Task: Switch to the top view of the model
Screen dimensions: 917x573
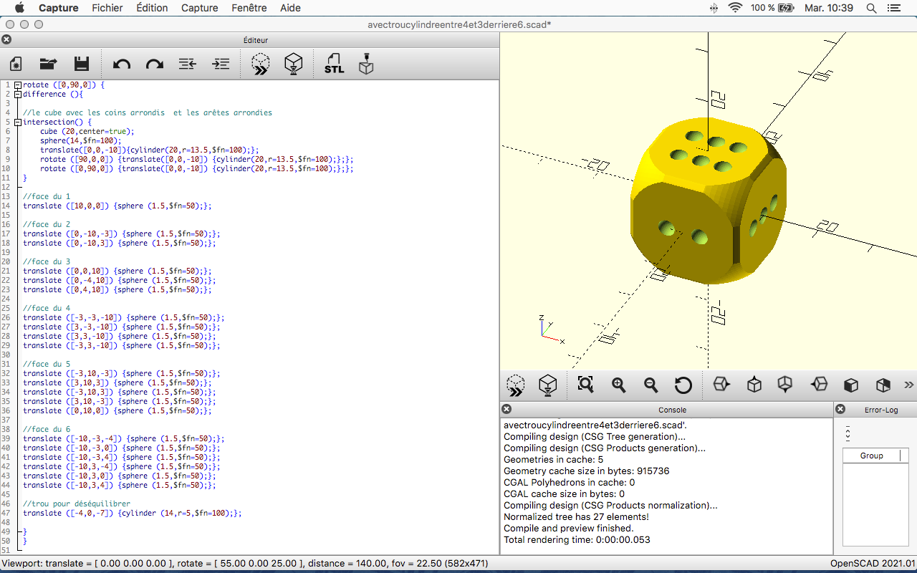Action: pos(754,385)
